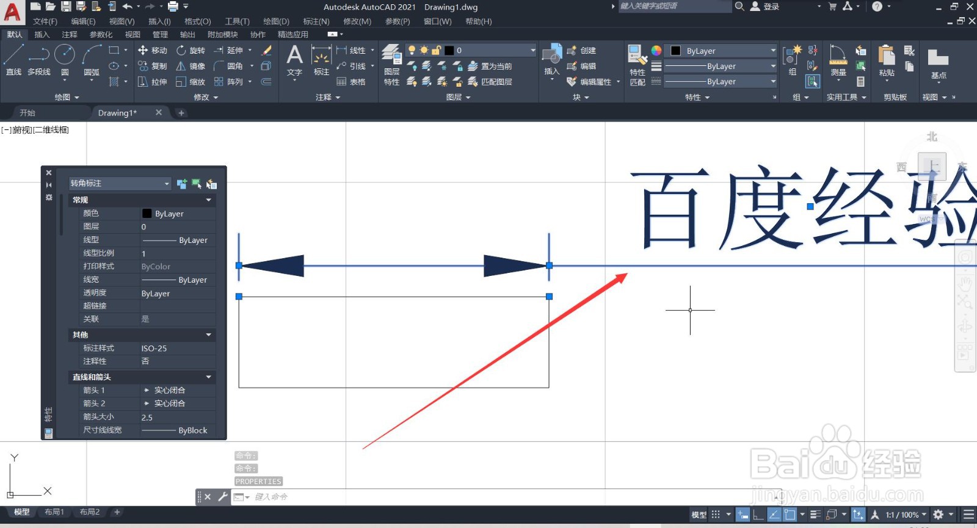The width and height of the screenshot is (977, 528).
Task: Open the 文件(F) menu
Action: pyautogui.click(x=45, y=21)
